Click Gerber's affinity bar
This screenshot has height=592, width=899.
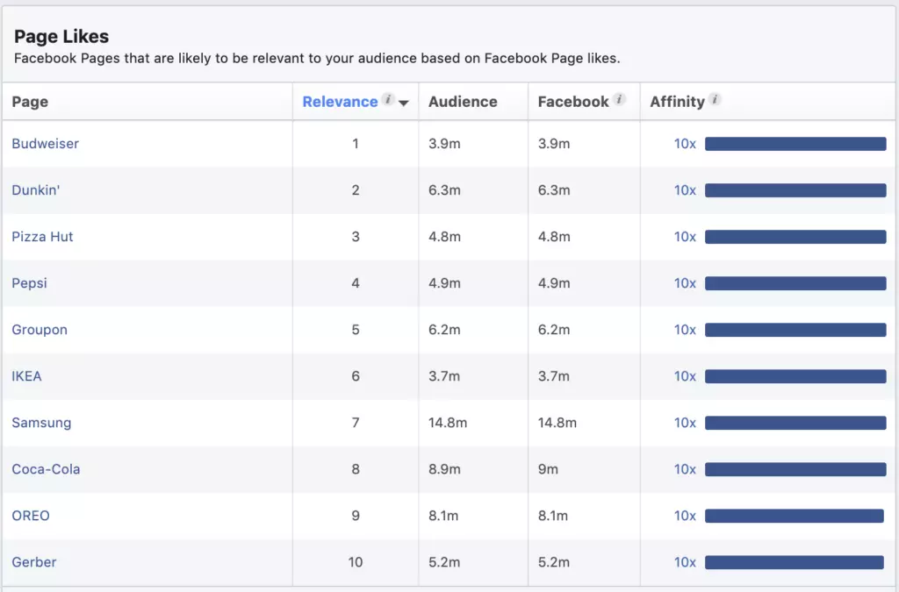[795, 562]
